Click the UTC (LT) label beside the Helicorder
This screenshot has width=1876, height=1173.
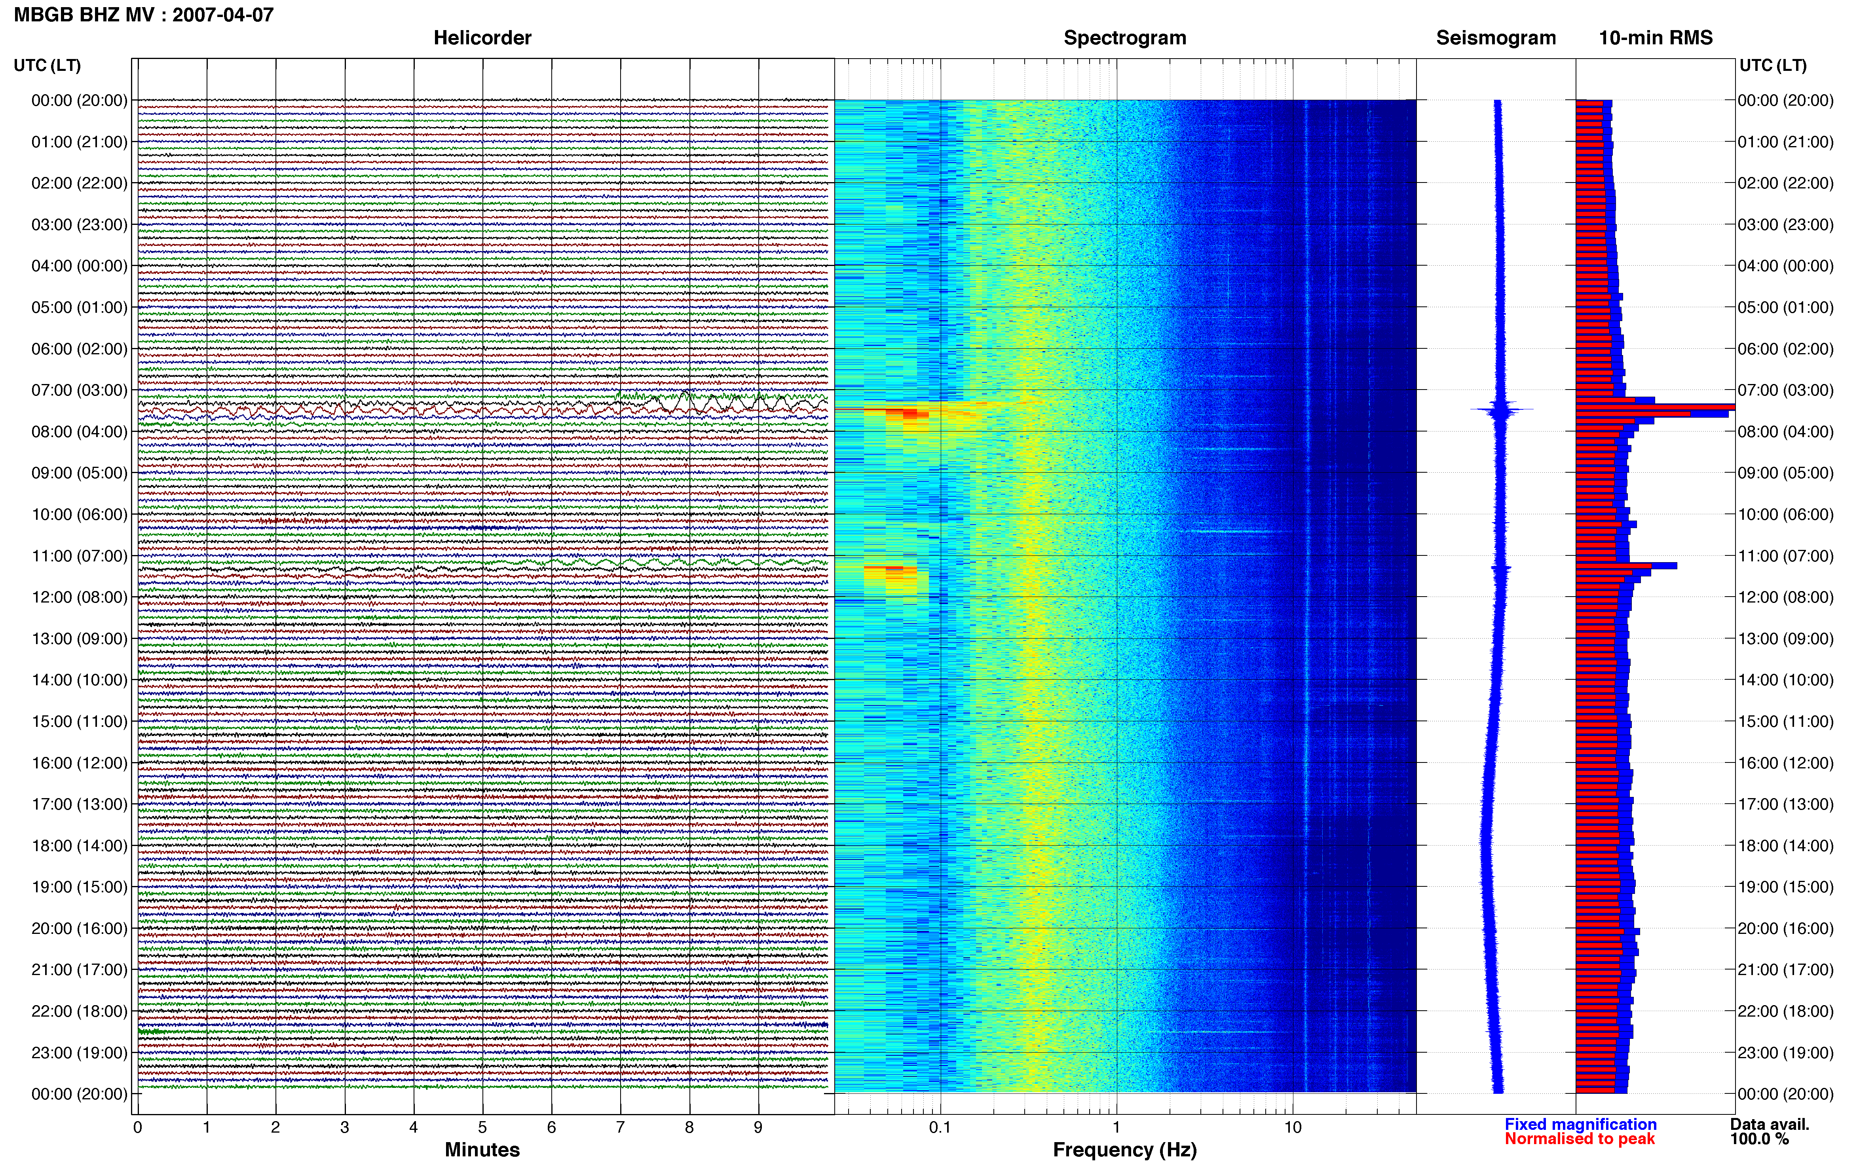pyautogui.click(x=47, y=65)
